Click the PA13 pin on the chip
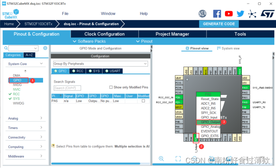The image size is (276, 168). [x=246, y=87]
